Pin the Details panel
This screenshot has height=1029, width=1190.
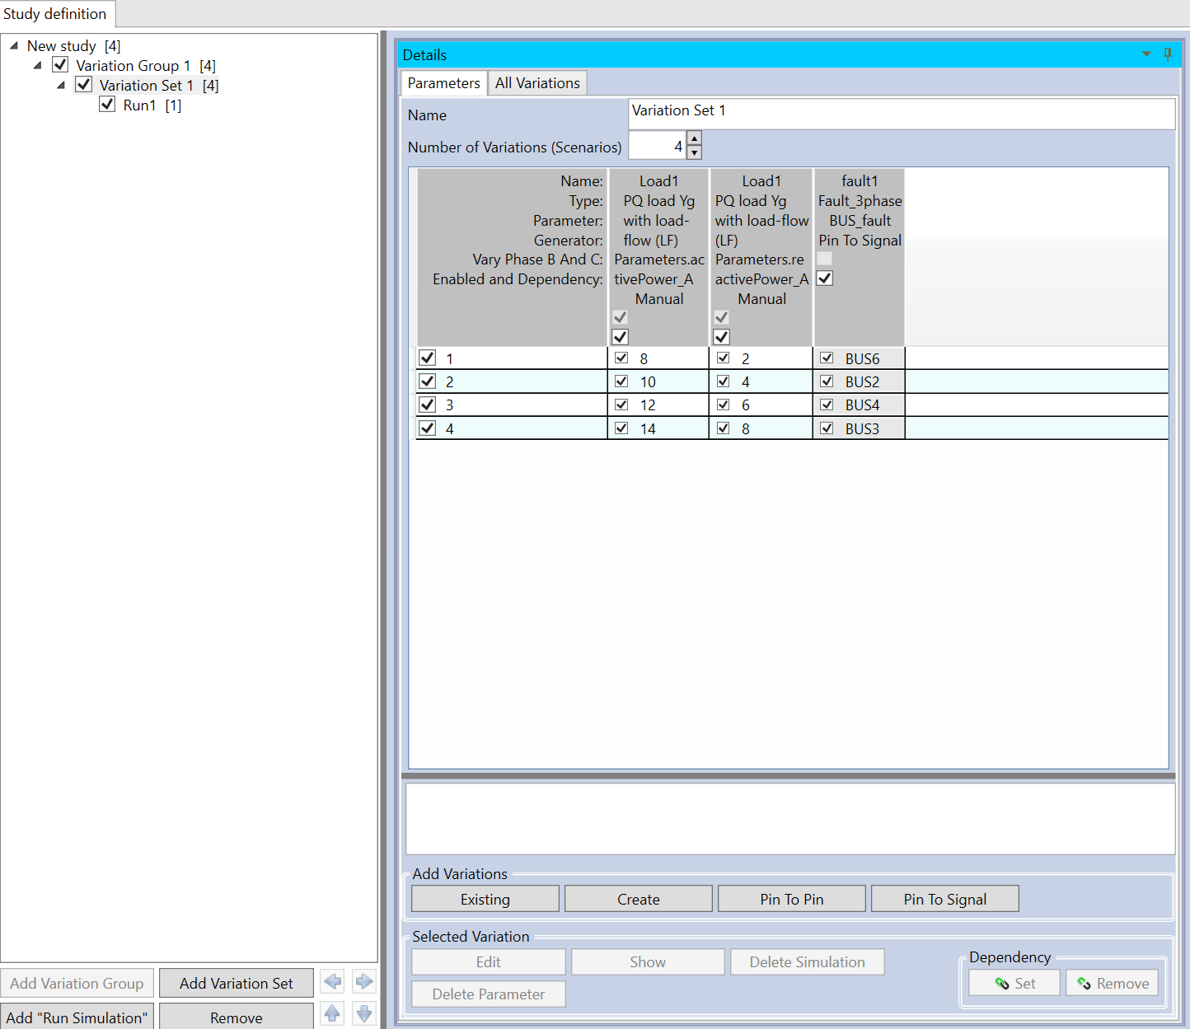tap(1167, 54)
